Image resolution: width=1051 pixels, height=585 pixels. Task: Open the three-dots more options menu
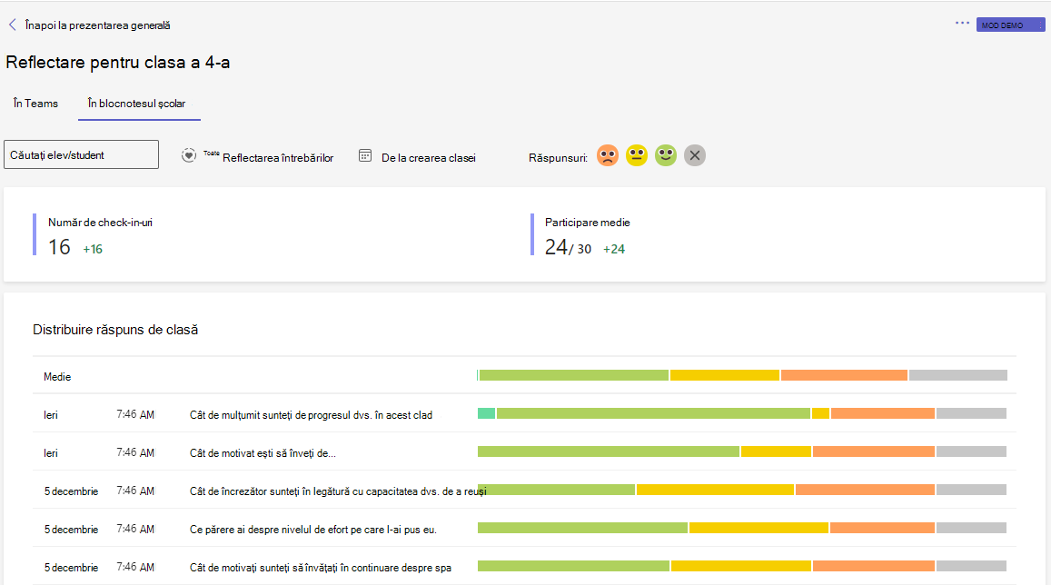click(x=962, y=23)
